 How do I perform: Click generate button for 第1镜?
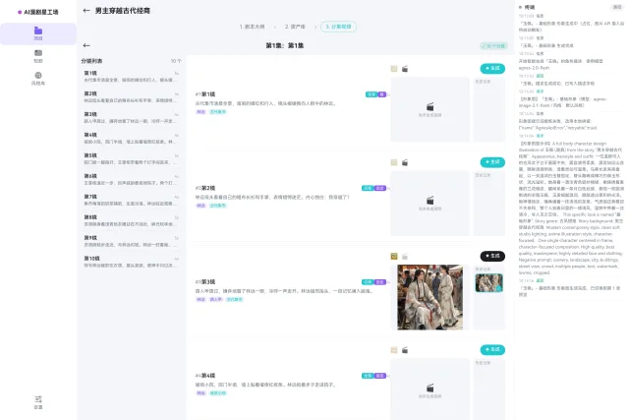[492, 68]
